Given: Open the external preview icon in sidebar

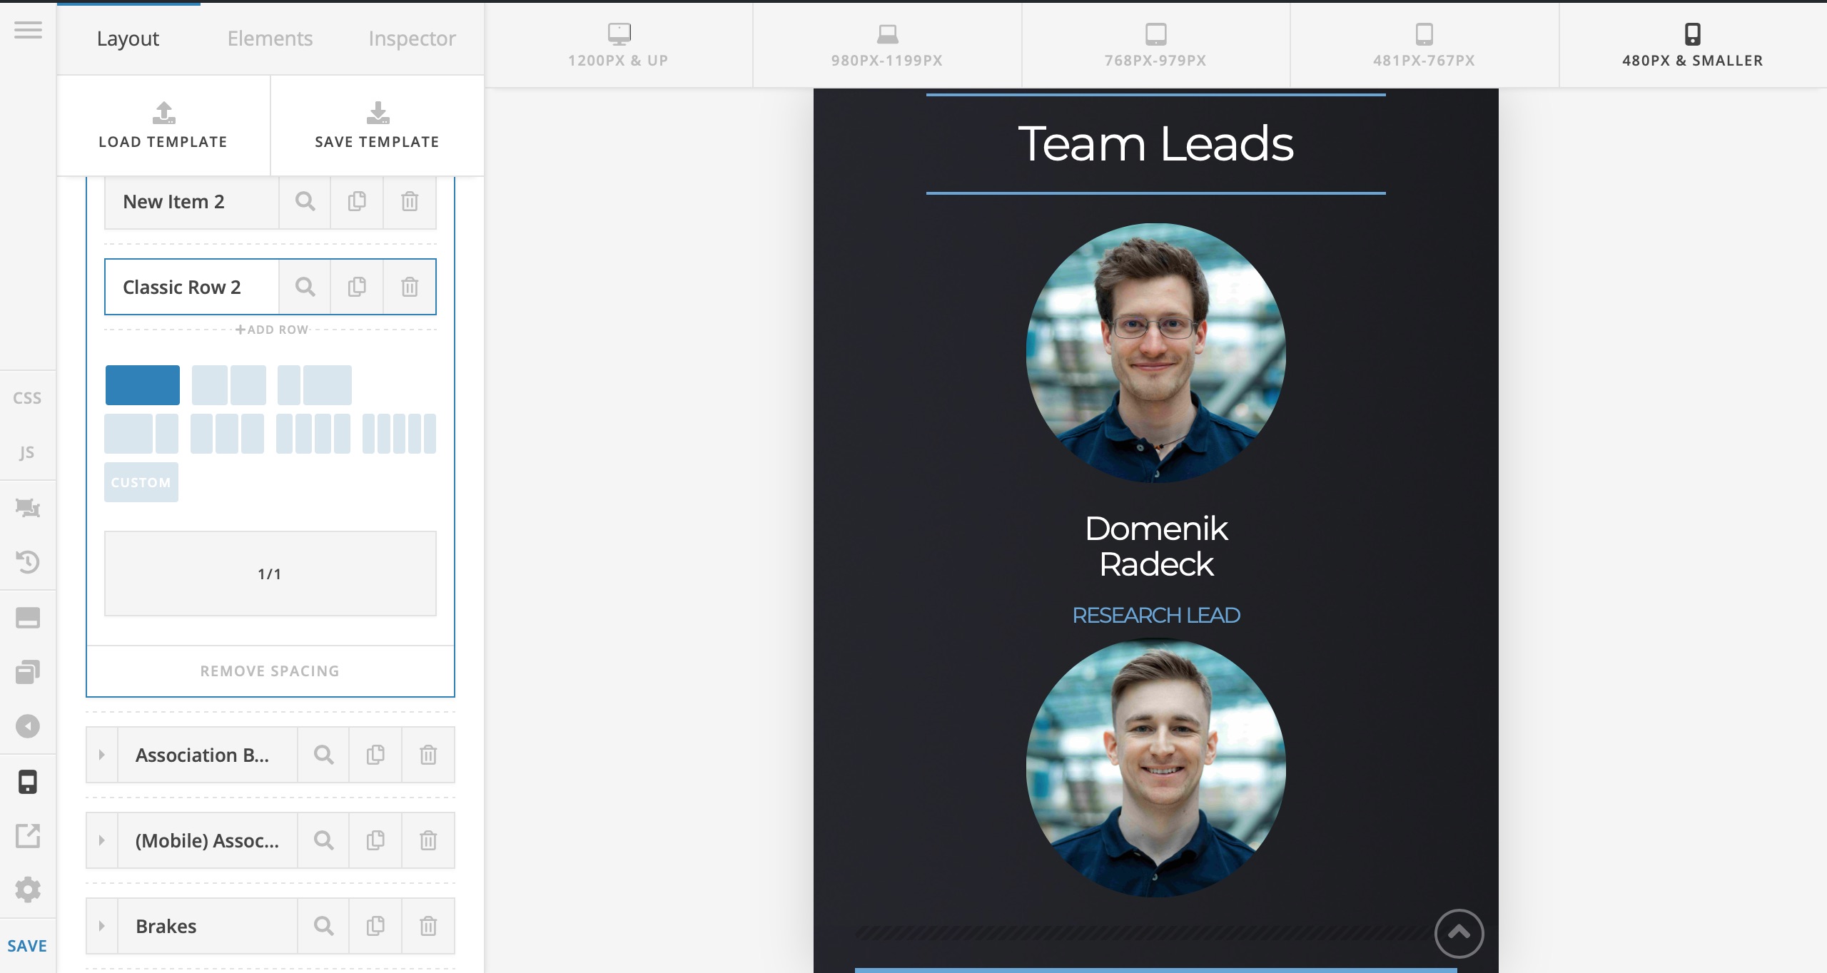Looking at the screenshot, I should coord(28,835).
